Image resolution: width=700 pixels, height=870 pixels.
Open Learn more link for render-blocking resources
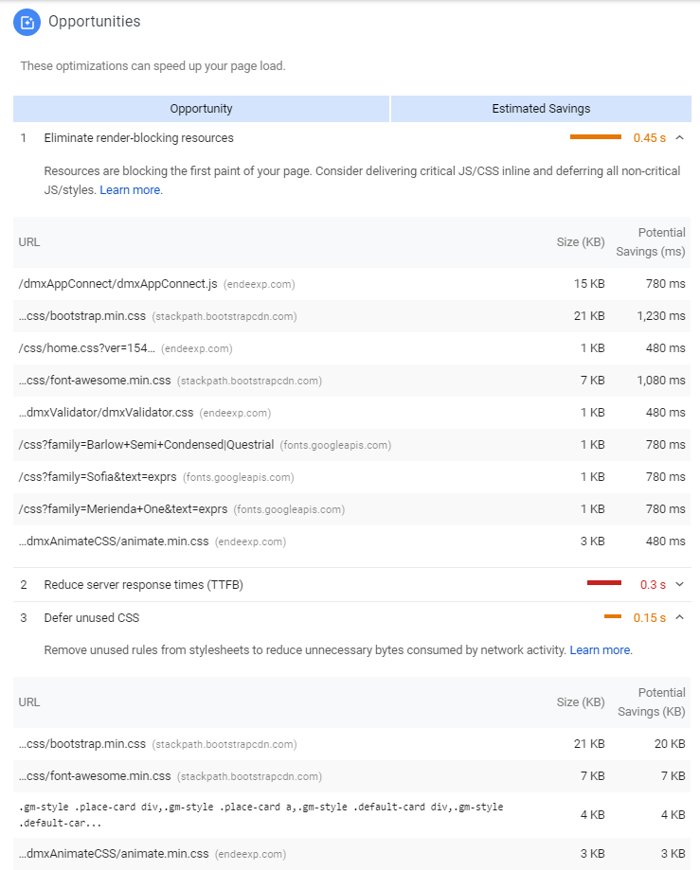coord(130,190)
